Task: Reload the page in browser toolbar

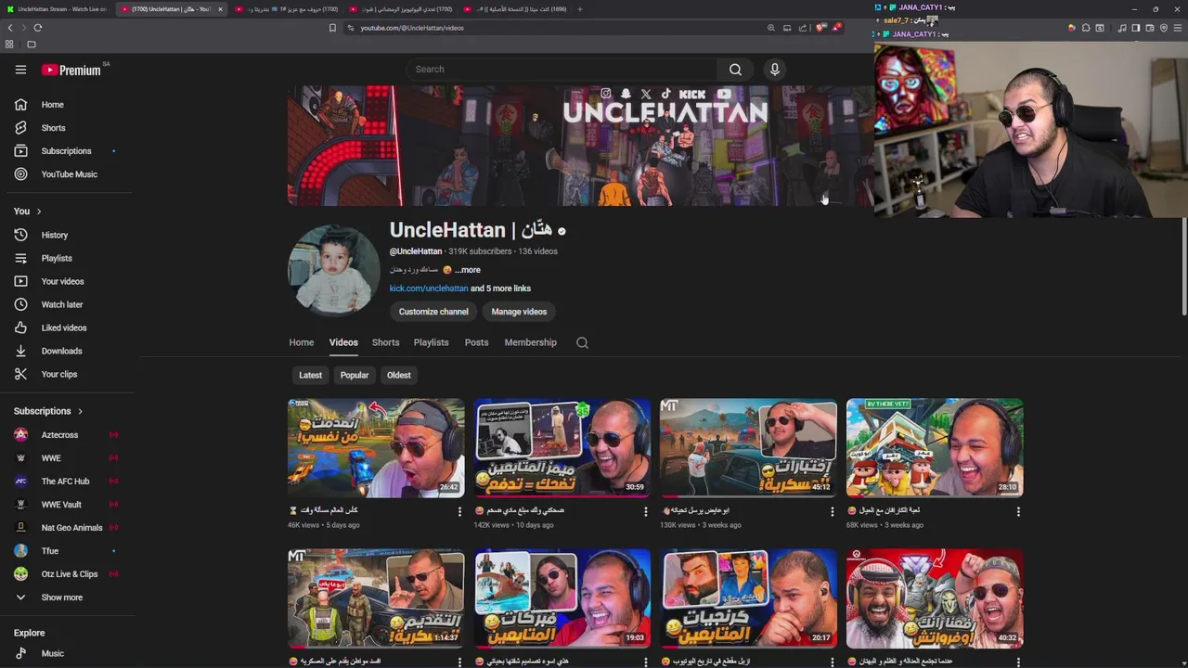Action: tap(37, 28)
